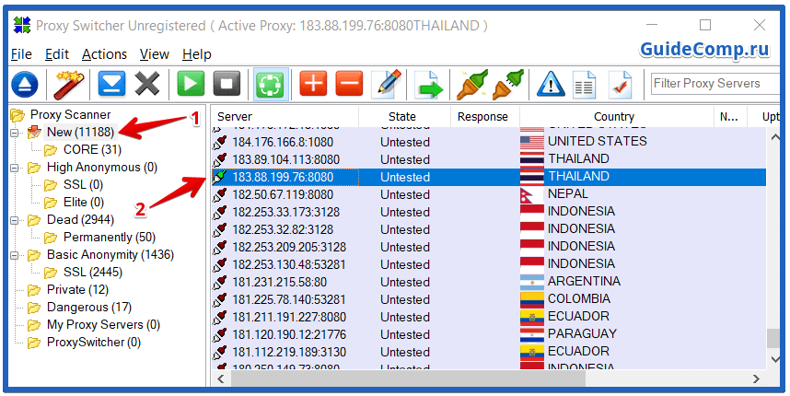Click the first plug connect icon
Screen dimensions: 790x396
point(472,84)
